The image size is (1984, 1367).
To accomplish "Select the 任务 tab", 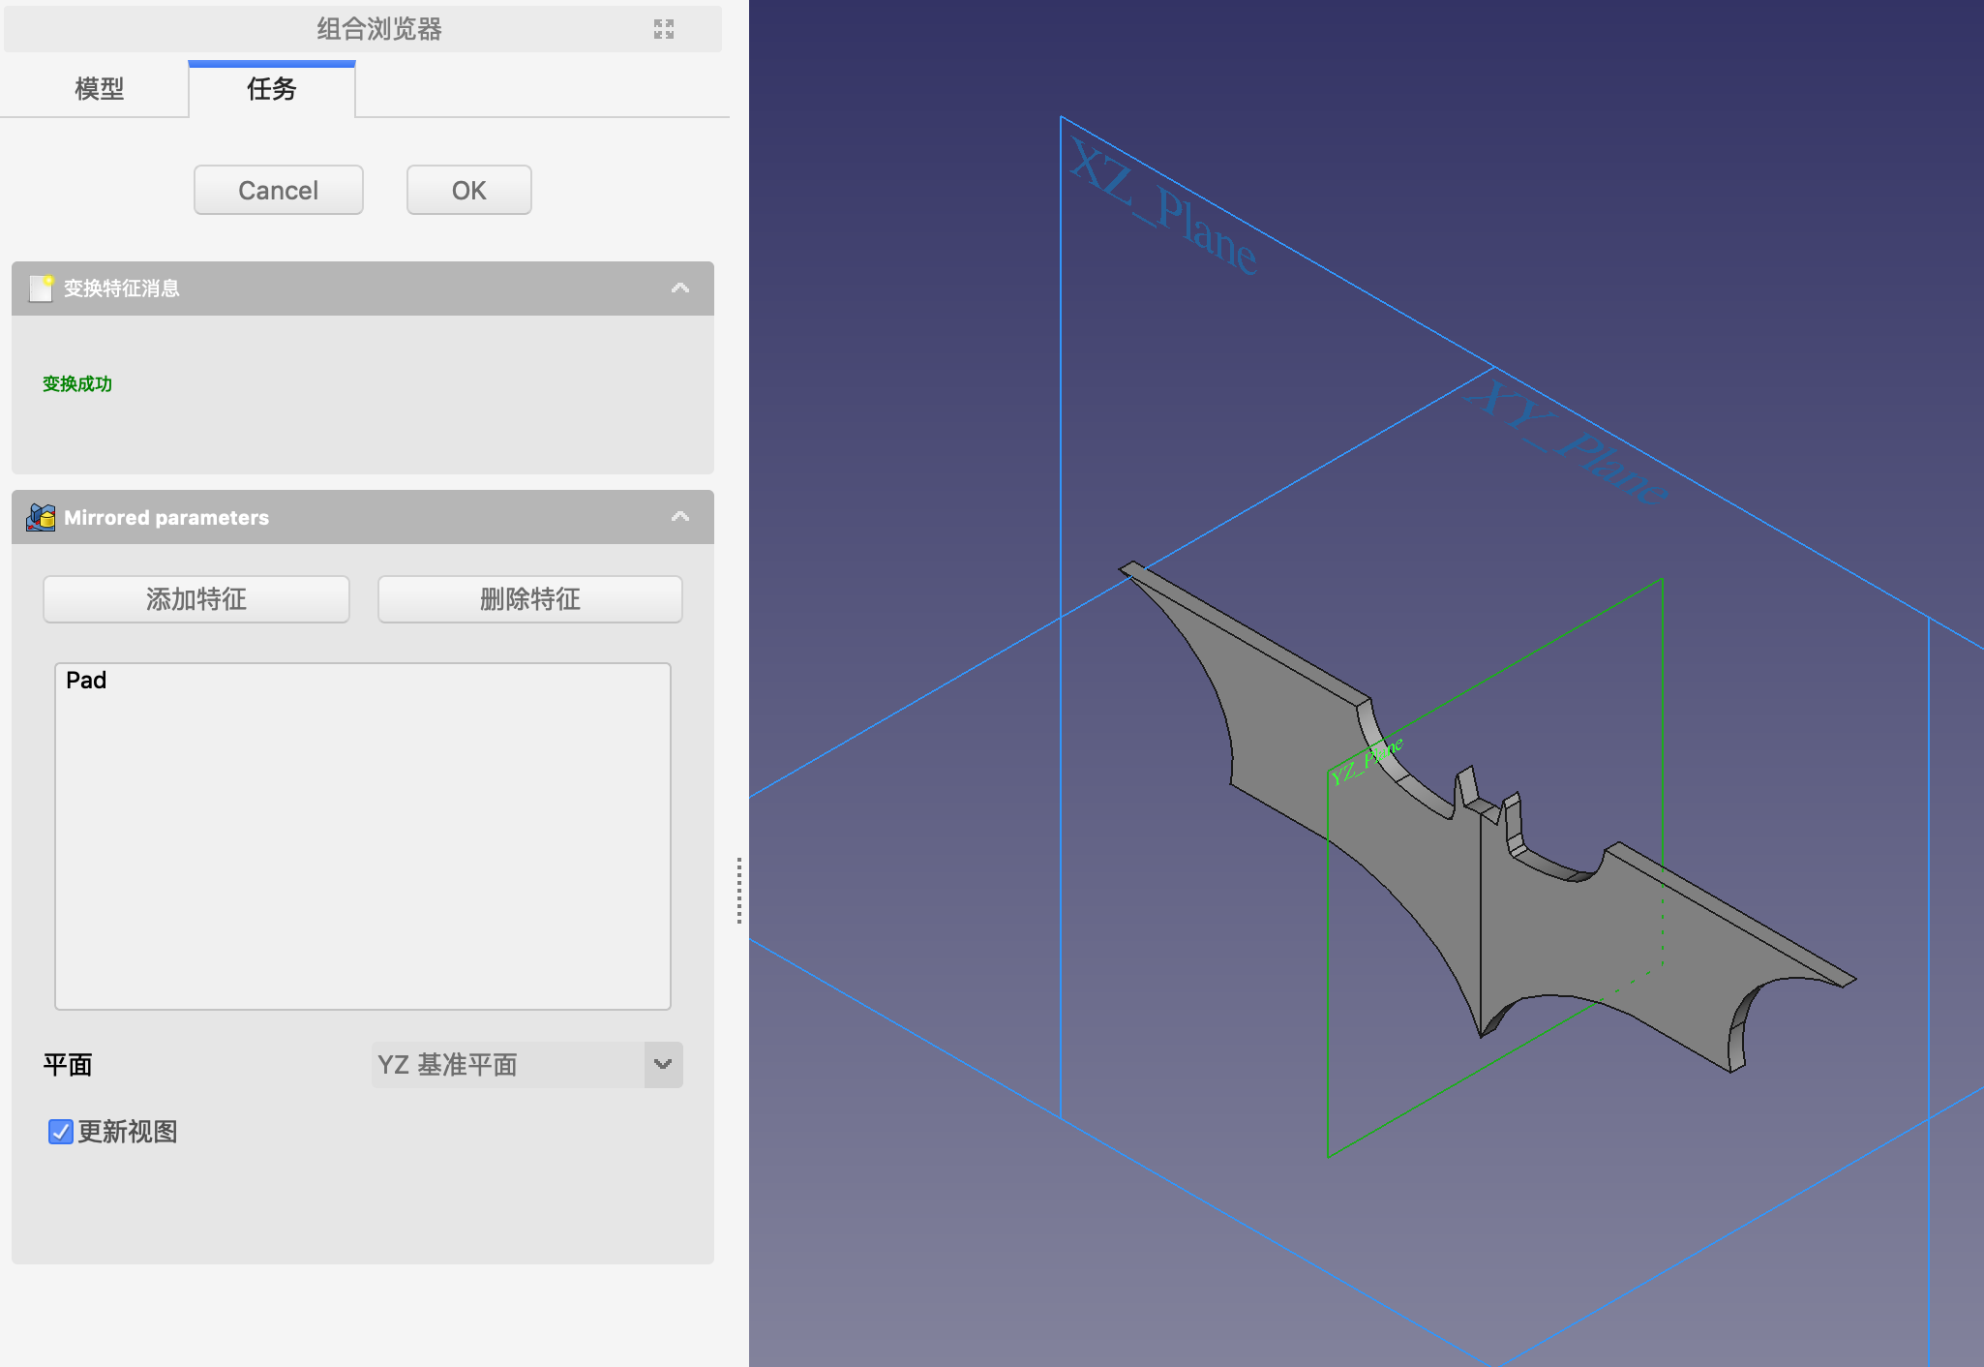I will 271,89.
